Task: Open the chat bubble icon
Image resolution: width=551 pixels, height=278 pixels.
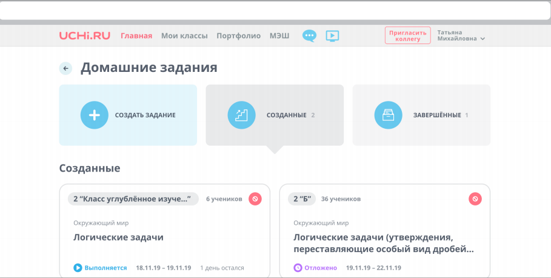Action: point(309,36)
